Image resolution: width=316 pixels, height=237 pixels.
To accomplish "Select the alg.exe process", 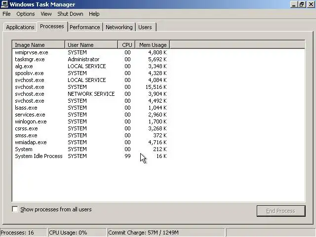I will pos(91,66).
